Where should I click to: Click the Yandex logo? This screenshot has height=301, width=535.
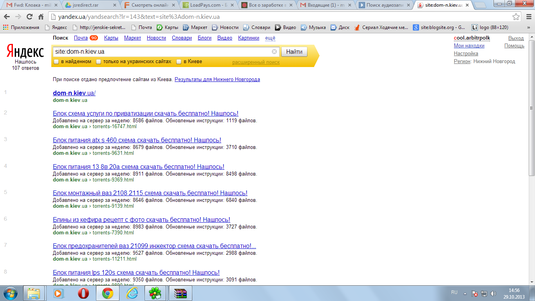pyautogui.click(x=25, y=51)
